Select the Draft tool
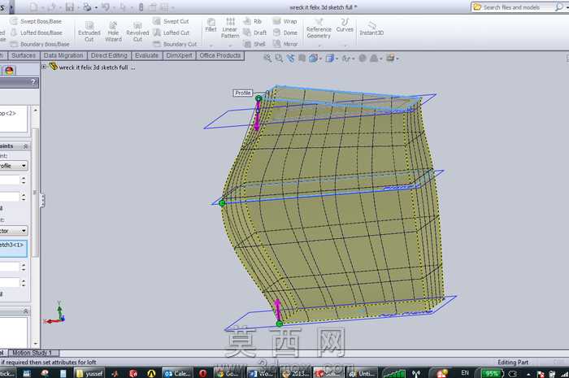Viewport: 569px width, 378px height. click(x=254, y=33)
